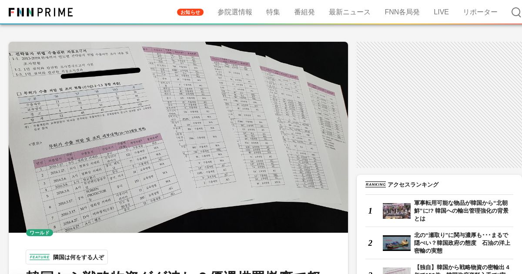The image size is (522, 274).
Task: Open FNN各局発 menu item
Action: [402, 12]
